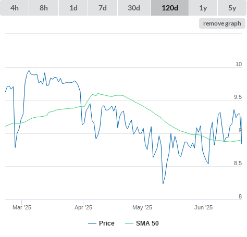This screenshot has height=237, width=247.
Task: Switch chart to 30d view
Action: pyautogui.click(x=134, y=8)
